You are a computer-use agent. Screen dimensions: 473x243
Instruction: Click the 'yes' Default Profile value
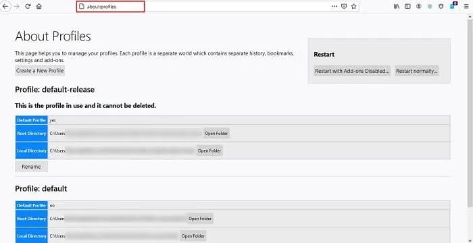53,120
